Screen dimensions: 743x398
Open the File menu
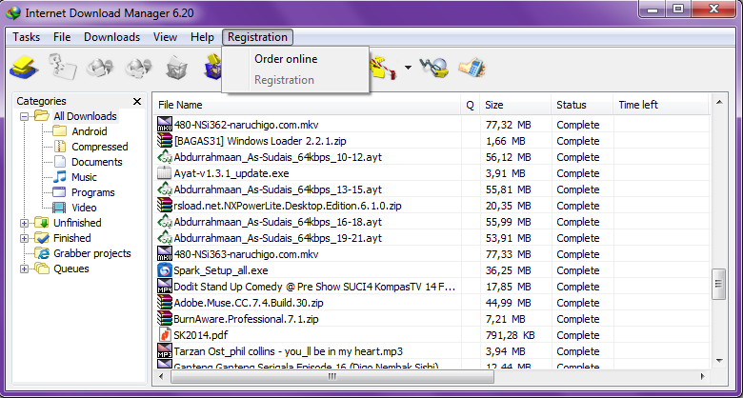click(62, 37)
